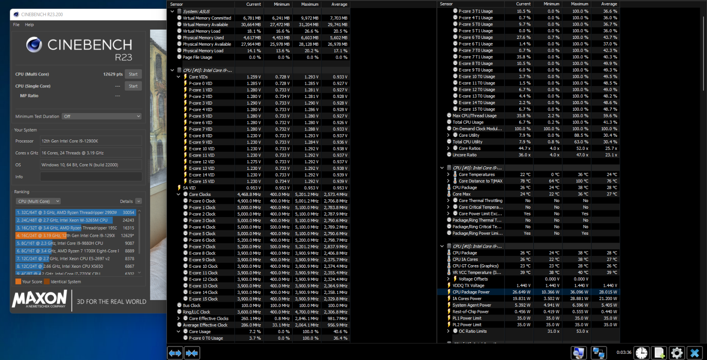Open the Minimum Test Duration dropdown

(102, 116)
